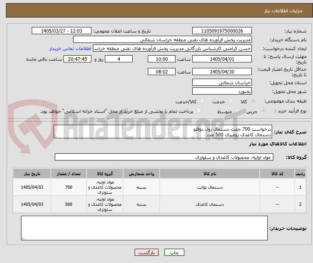The image size is (313, 263).
Task: Click the گروه کالا field
Action: tap(164, 157)
